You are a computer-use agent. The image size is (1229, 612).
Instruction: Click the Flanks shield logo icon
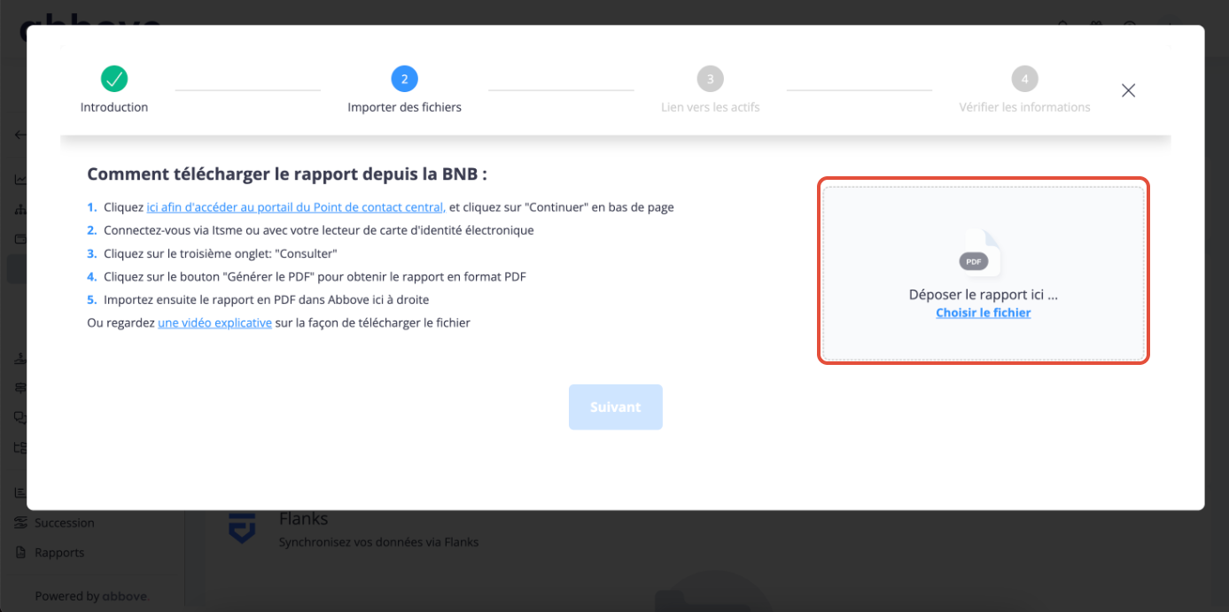point(241,528)
